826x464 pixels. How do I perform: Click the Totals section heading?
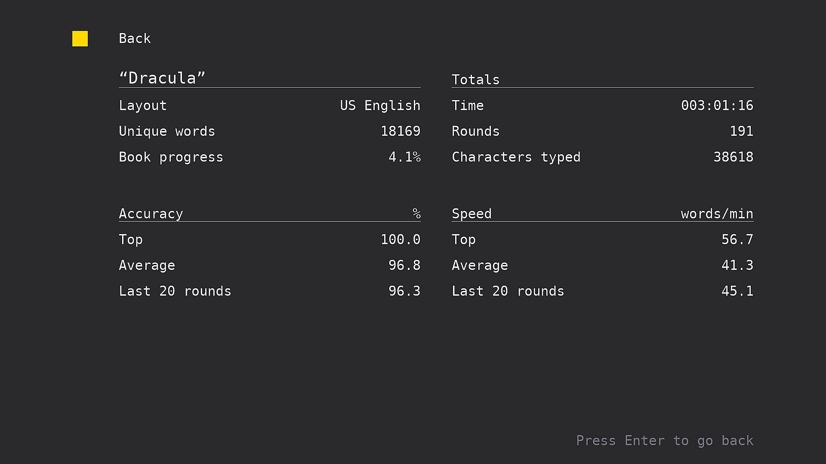475,80
